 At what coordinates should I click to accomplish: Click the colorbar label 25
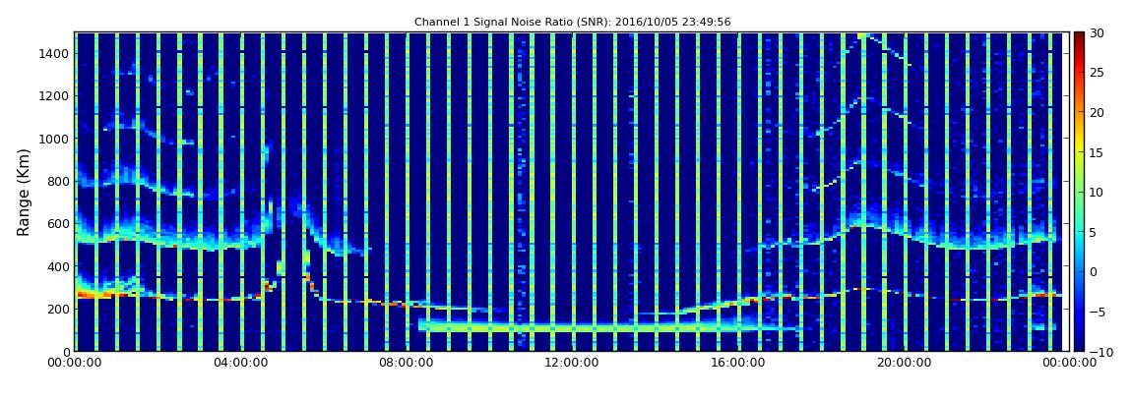click(x=1098, y=72)
